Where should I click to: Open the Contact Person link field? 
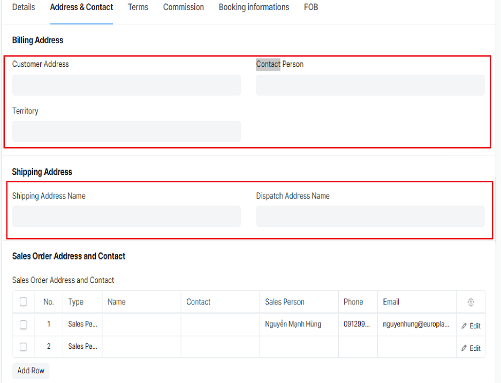pos(370,85)
